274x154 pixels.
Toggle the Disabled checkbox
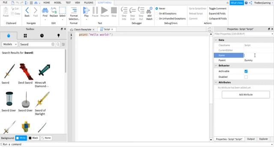coord(246,77)
